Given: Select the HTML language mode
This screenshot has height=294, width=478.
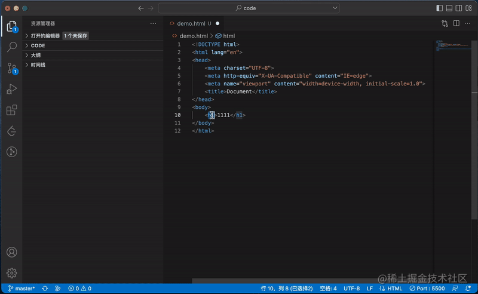Looking at the screenshot, I should tap(391, 289).
